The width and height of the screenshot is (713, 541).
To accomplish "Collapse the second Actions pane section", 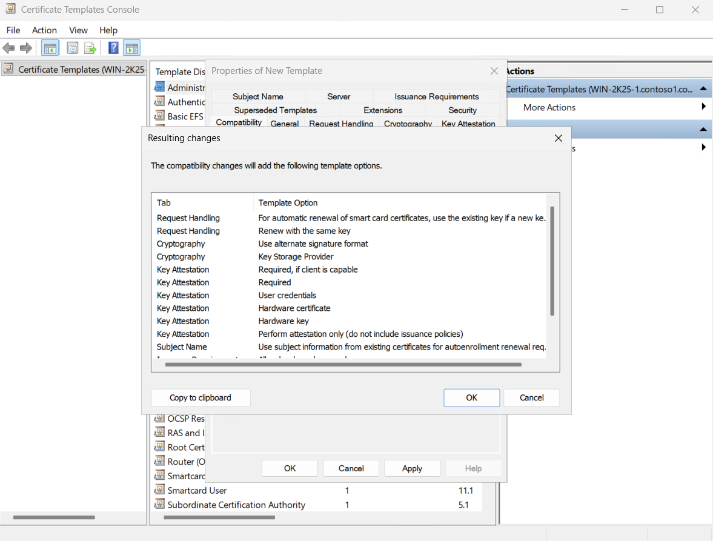I will [x=703, y=130].
